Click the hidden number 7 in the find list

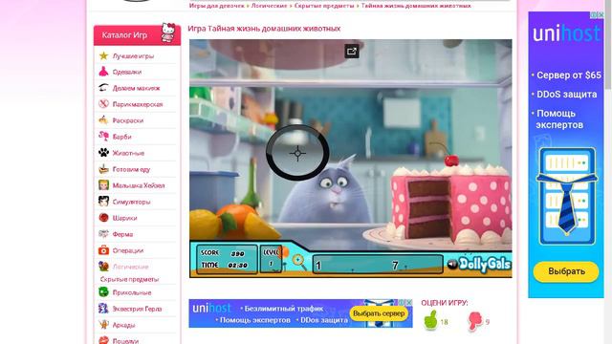pyautogui.click(x=395, y=266)
